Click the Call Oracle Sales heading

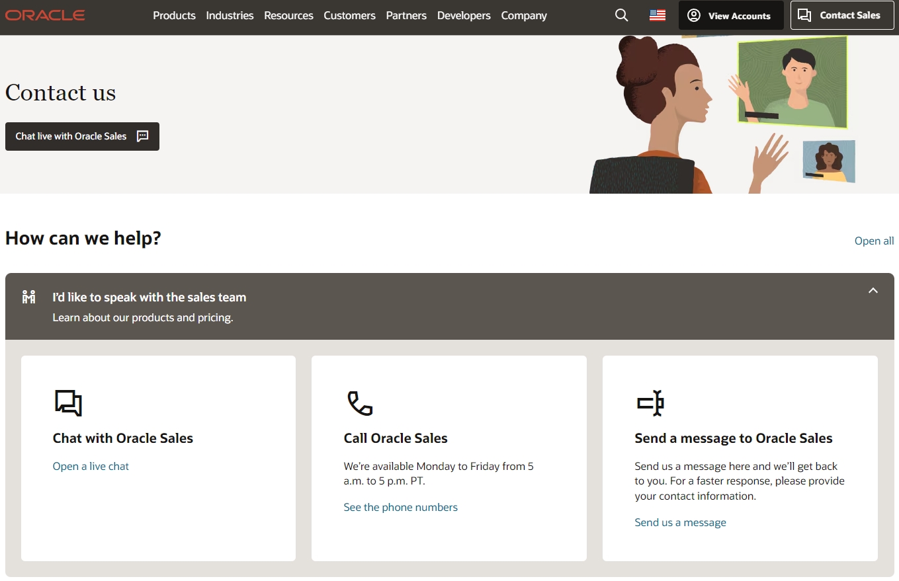point(396,438)
